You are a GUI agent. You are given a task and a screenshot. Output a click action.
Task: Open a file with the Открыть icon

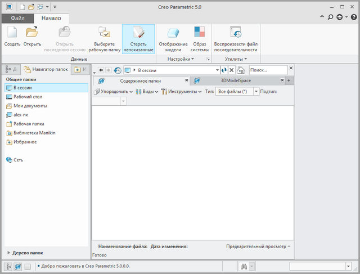point(32,37)
